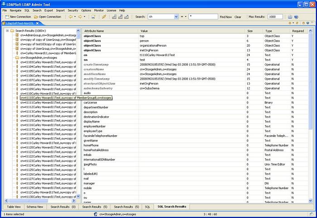Viewport: 317px width, 218px height.
Task: Click the forward navigation arrow icon
Action: pos(80,17)
